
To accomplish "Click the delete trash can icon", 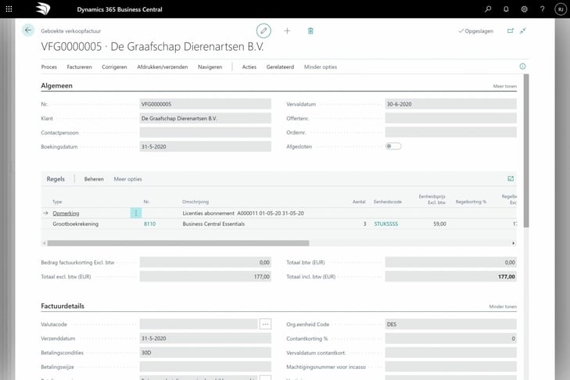I will pyautogui.click(x=310, y=31).
